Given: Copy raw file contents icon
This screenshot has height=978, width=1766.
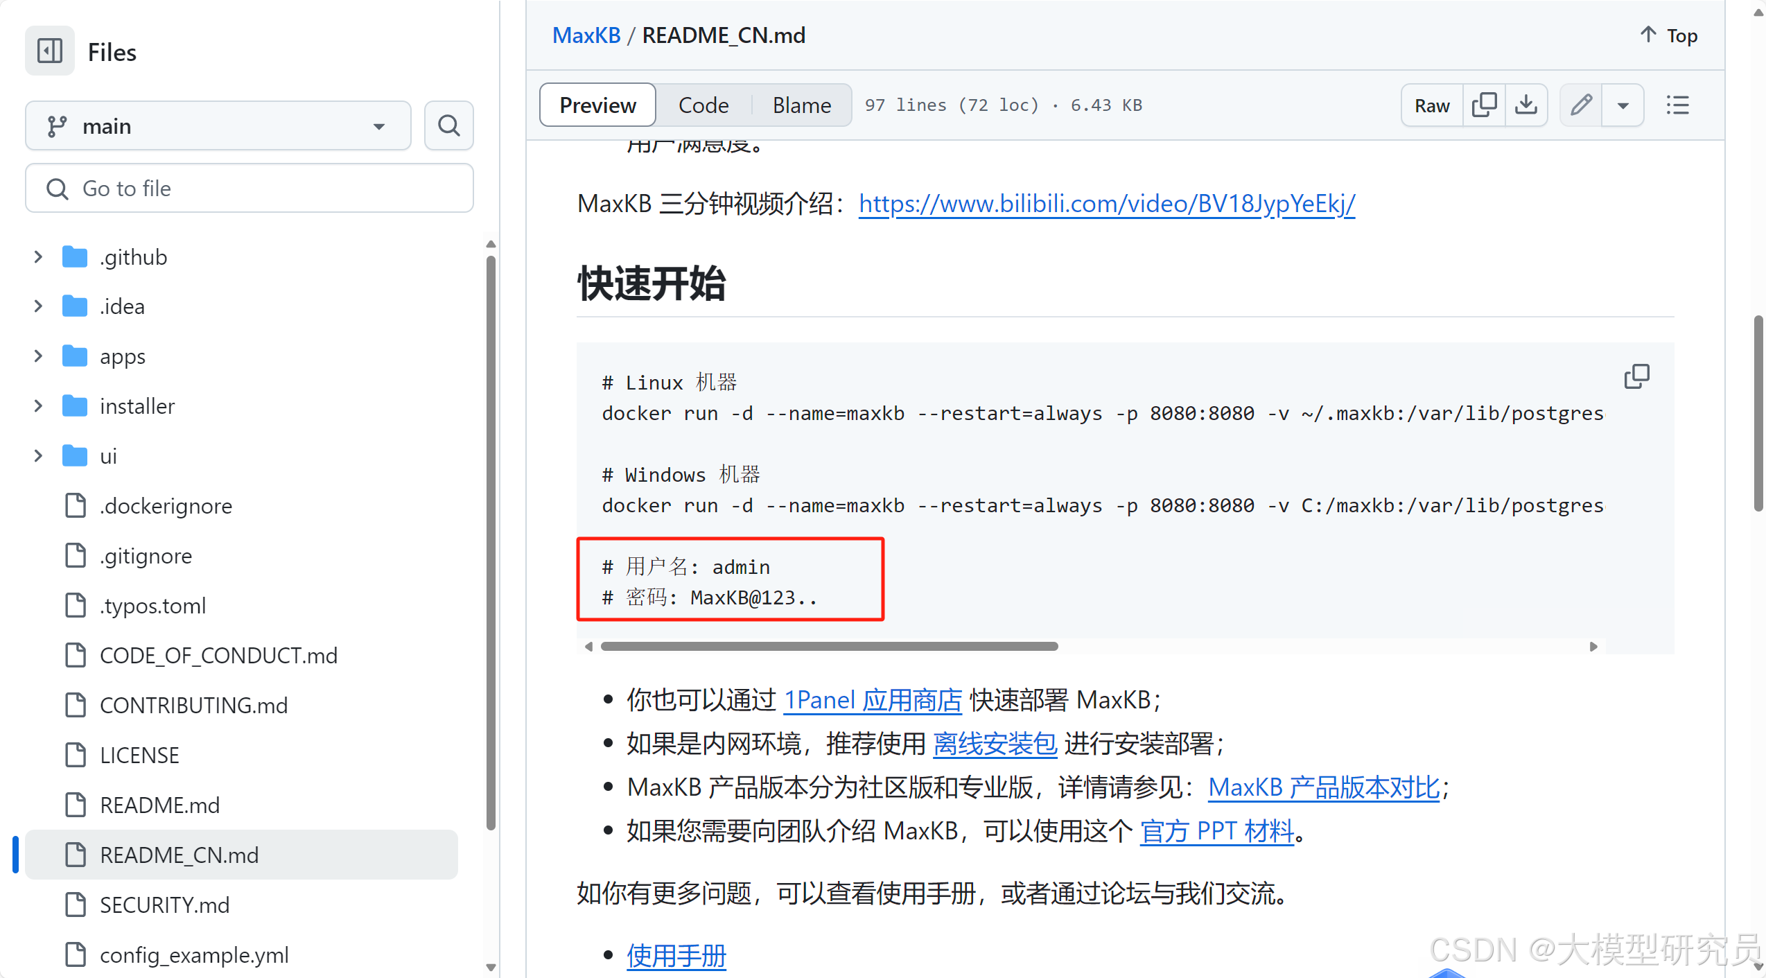Looking at the screenshot, I should (x=1484, y=105).
